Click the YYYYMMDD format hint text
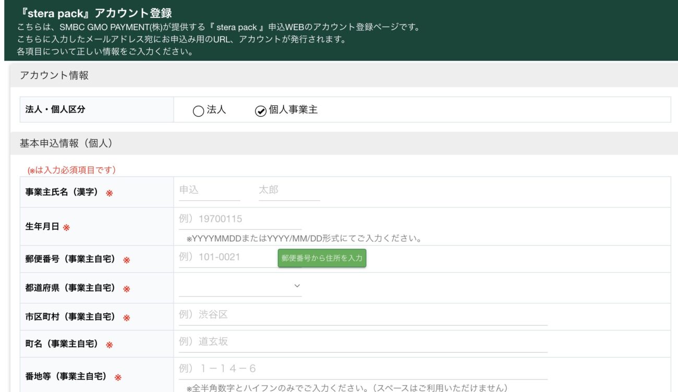The width and height of the screenshot is (678, 392). click(x=304, y=239)
